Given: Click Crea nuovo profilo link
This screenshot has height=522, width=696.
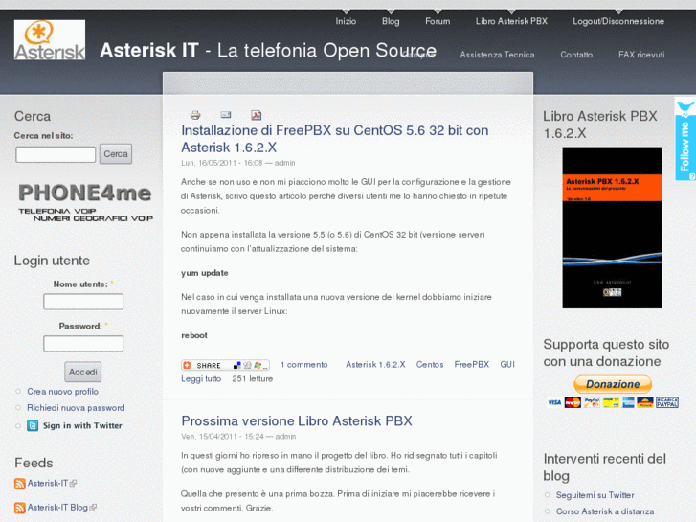Looking at the screenshot, I should 62,392.
